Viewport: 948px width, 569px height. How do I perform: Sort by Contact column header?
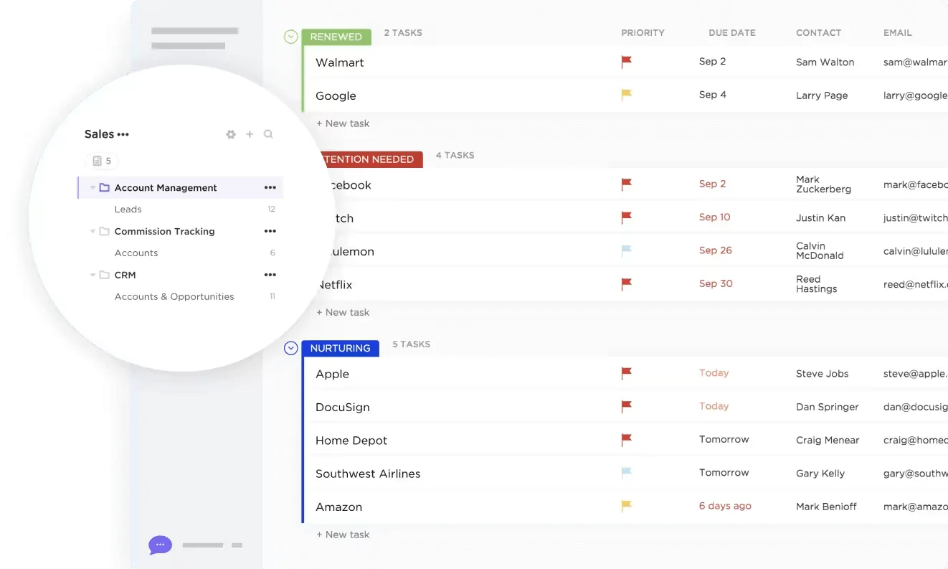[819, 33]
